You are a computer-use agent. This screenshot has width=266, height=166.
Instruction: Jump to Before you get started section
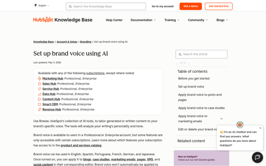[x=194, y=79]
